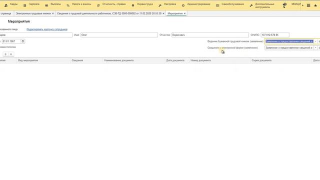Expand the sections panel overflow arrow
The image size is (320, 180).
click(302, 5)
